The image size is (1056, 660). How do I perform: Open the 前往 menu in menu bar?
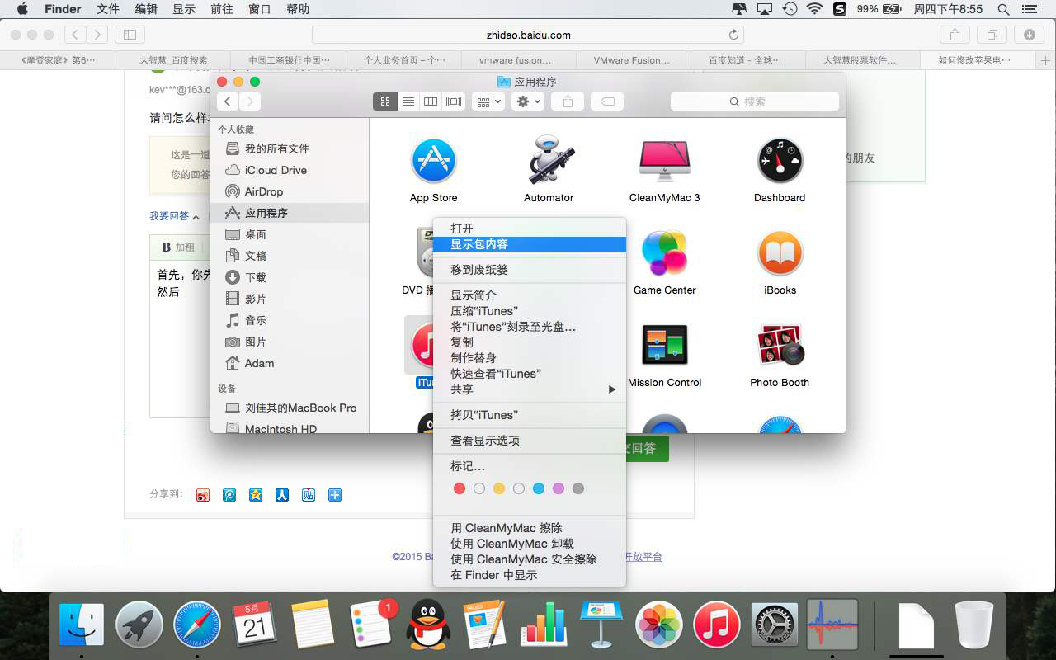tap(222, 9)
